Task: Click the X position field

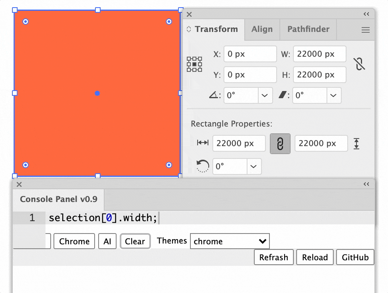Action: point(250,54)
